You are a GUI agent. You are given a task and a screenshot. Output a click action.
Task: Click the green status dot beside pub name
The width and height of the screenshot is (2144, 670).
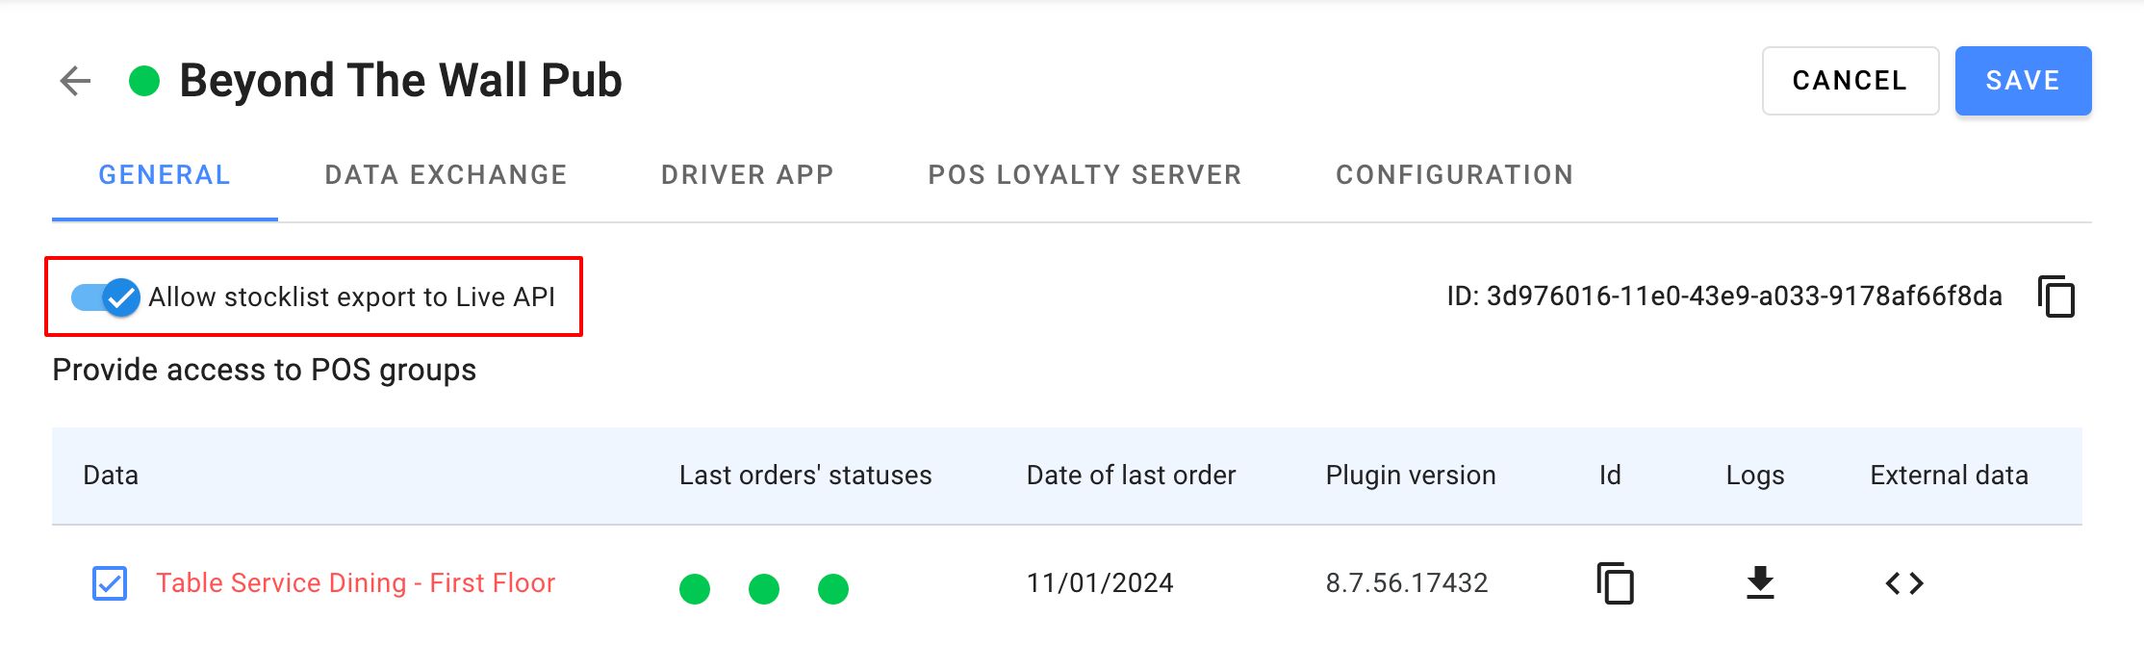tap(144, 81)
